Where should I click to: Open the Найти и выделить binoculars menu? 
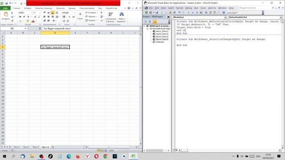(122, 17)
